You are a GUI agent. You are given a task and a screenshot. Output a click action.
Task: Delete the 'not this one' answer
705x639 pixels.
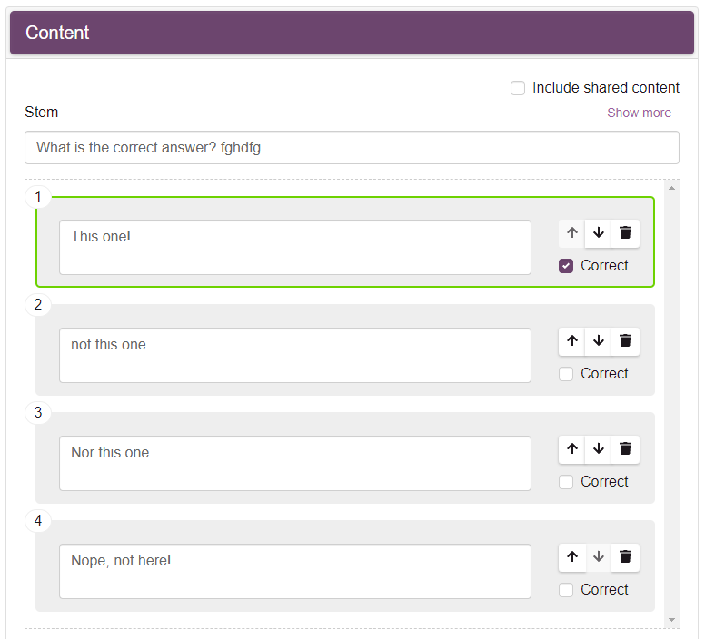point(625,341)
